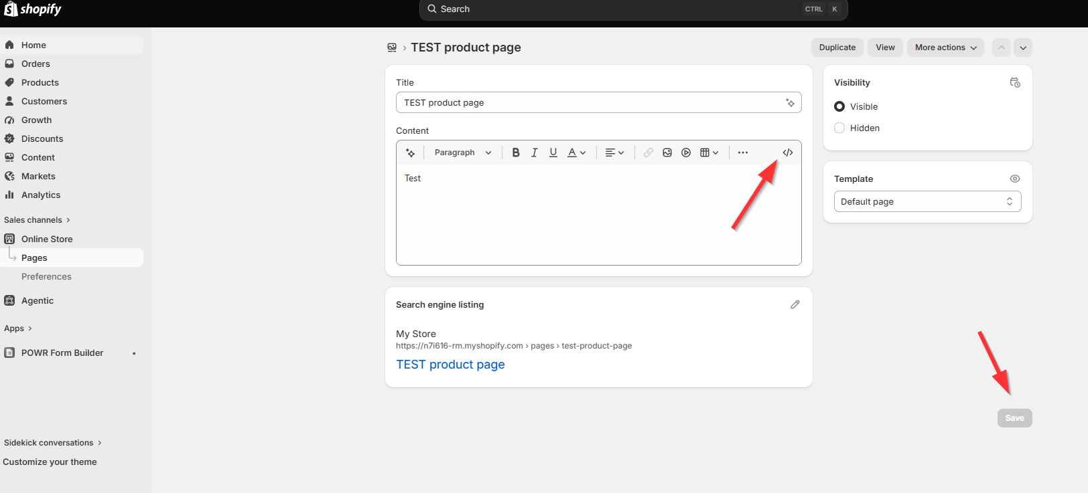Viewport: 1088px width, 493px height.
Task: Click the Save button
Action: pos(1014,418)
